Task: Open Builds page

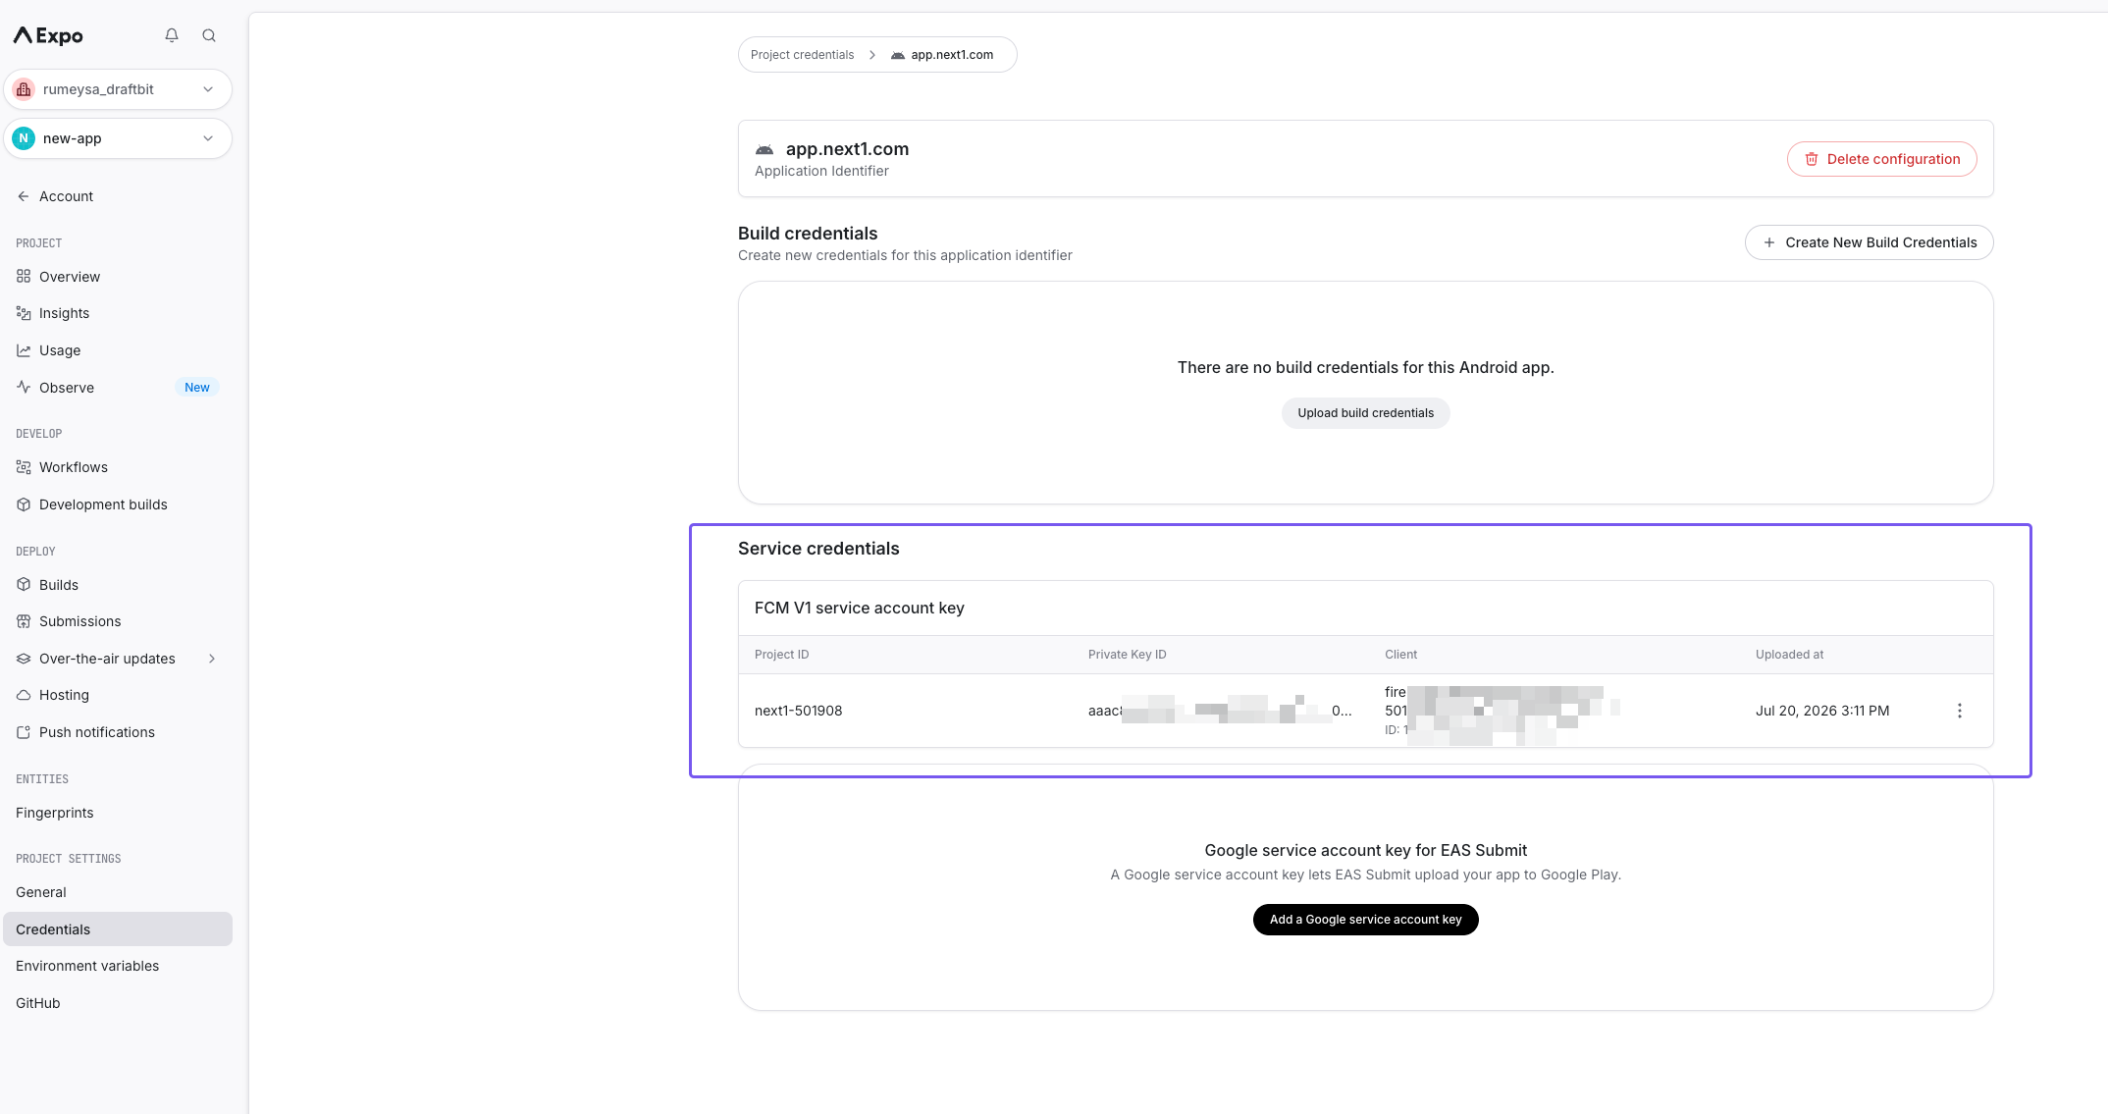Action: tap(59, 585)
